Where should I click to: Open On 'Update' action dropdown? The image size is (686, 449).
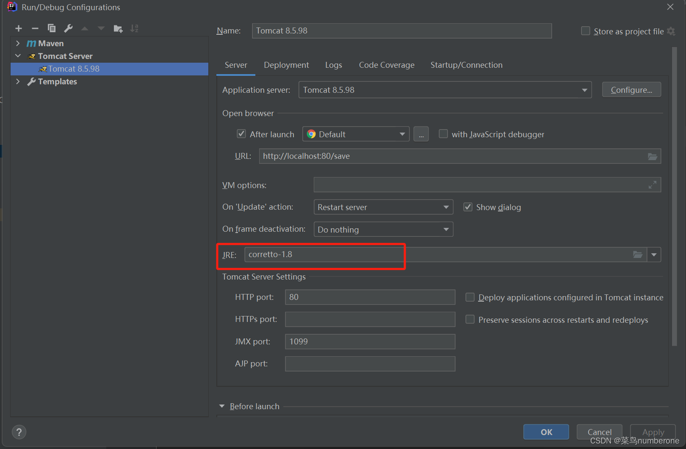pyautogui.click(x=383, y=207)
